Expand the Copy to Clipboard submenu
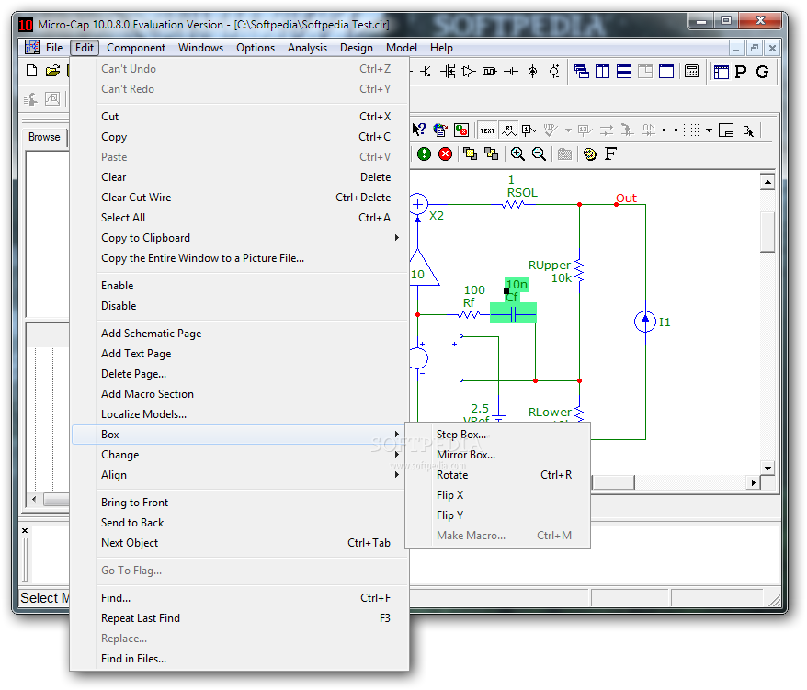This screenshot has height=690, width=807. click(x=239, y=238)
